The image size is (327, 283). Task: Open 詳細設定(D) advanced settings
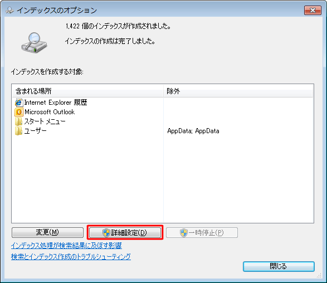click(125, 232)
